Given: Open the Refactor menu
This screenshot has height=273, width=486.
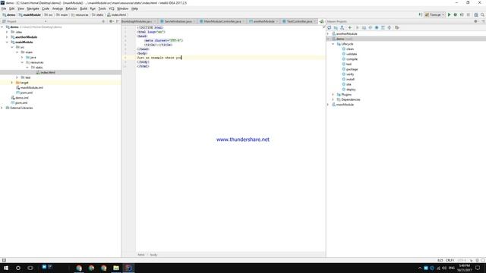Looking at the screenshot, I should 71,8.
